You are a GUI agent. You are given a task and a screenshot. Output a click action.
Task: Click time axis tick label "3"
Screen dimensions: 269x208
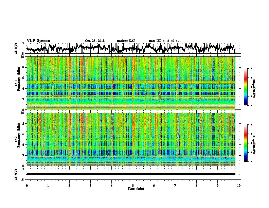90,186
